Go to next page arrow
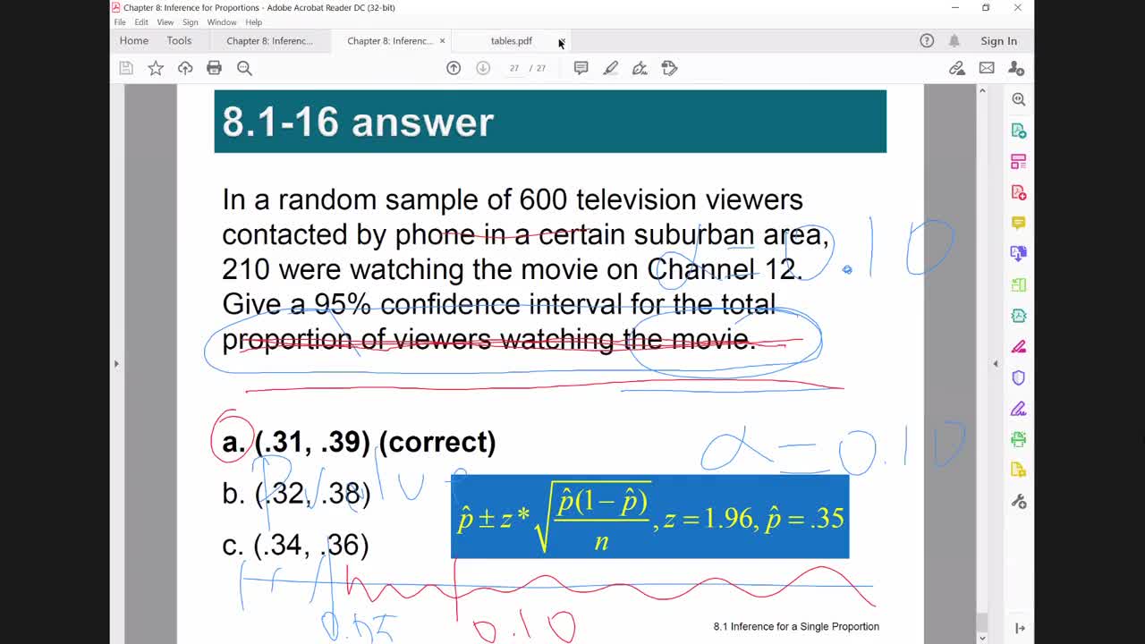The height and width of the screenshot is (644, 1145). pyautogui.click(x=483, y=68)
